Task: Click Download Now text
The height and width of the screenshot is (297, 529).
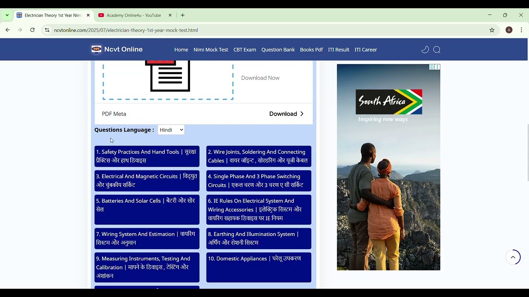Action: pyautogui.click(x=260, y=78)
